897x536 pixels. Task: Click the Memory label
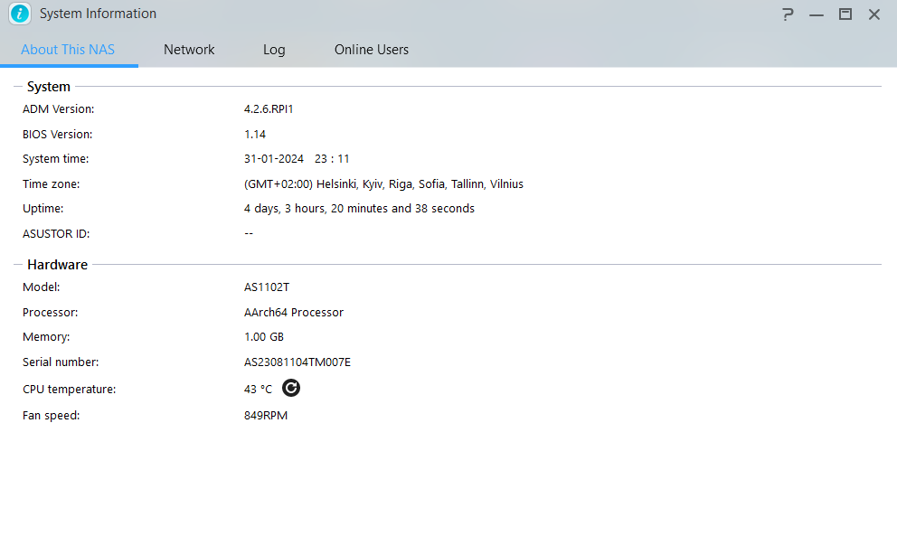[46, 337]
